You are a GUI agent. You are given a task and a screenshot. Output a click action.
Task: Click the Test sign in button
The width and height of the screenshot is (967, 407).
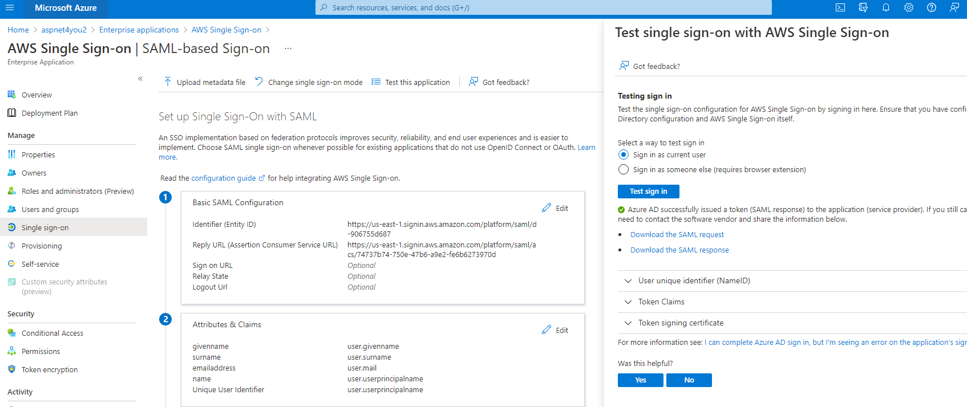648,192
